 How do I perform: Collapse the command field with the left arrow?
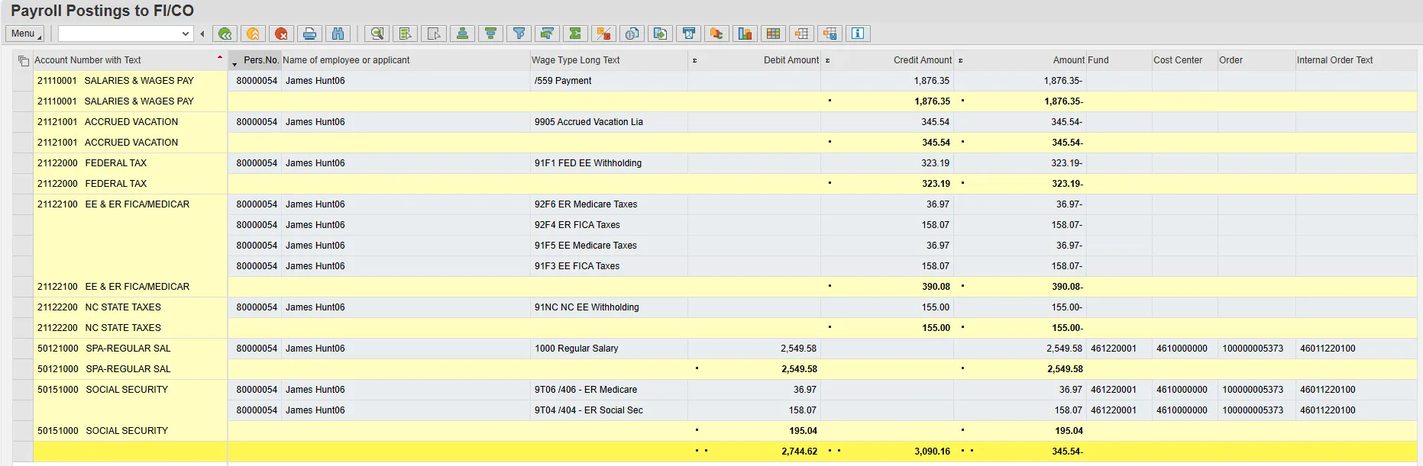pyautogui.click(x=202, y=34)
